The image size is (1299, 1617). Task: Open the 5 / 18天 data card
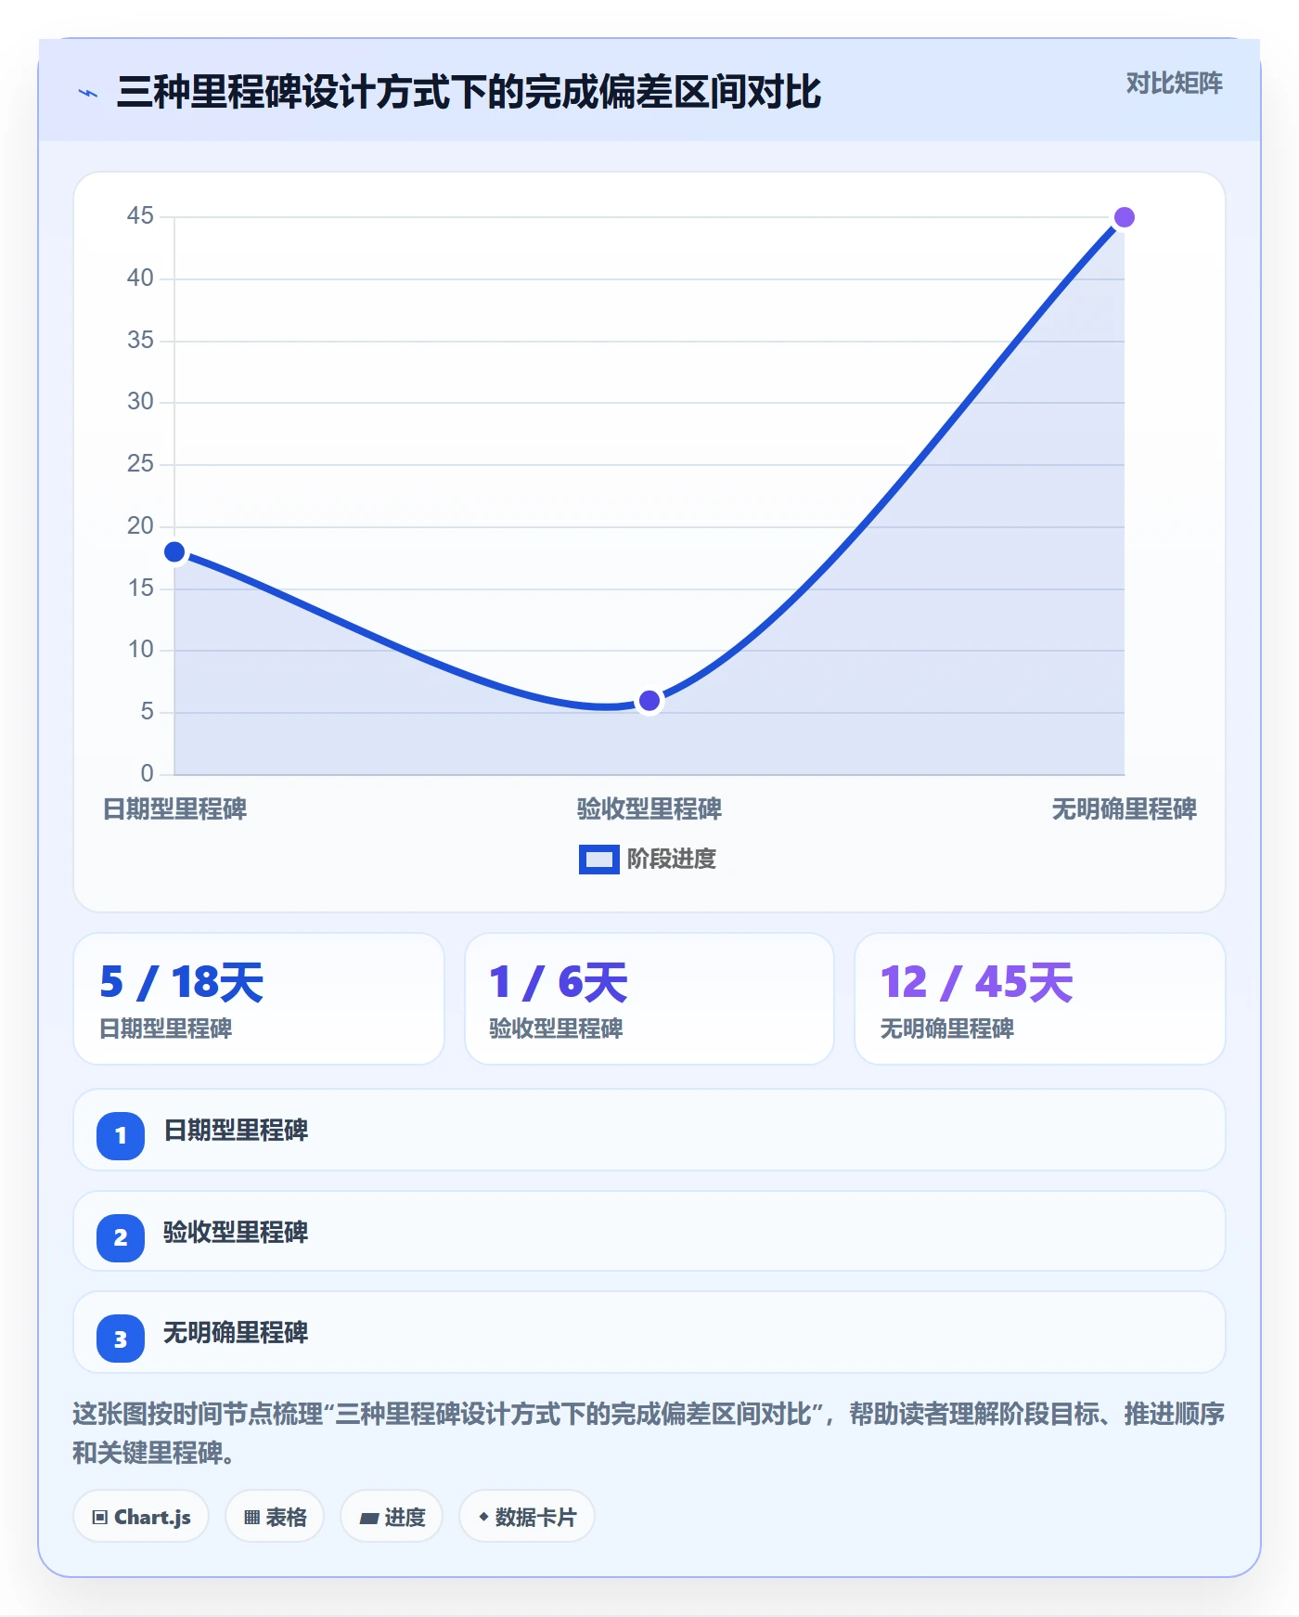coord(259,999)
